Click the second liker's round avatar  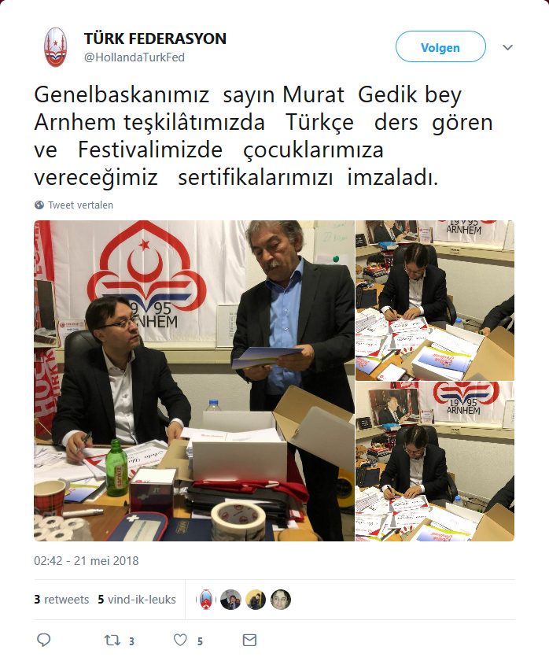(230, 599)
